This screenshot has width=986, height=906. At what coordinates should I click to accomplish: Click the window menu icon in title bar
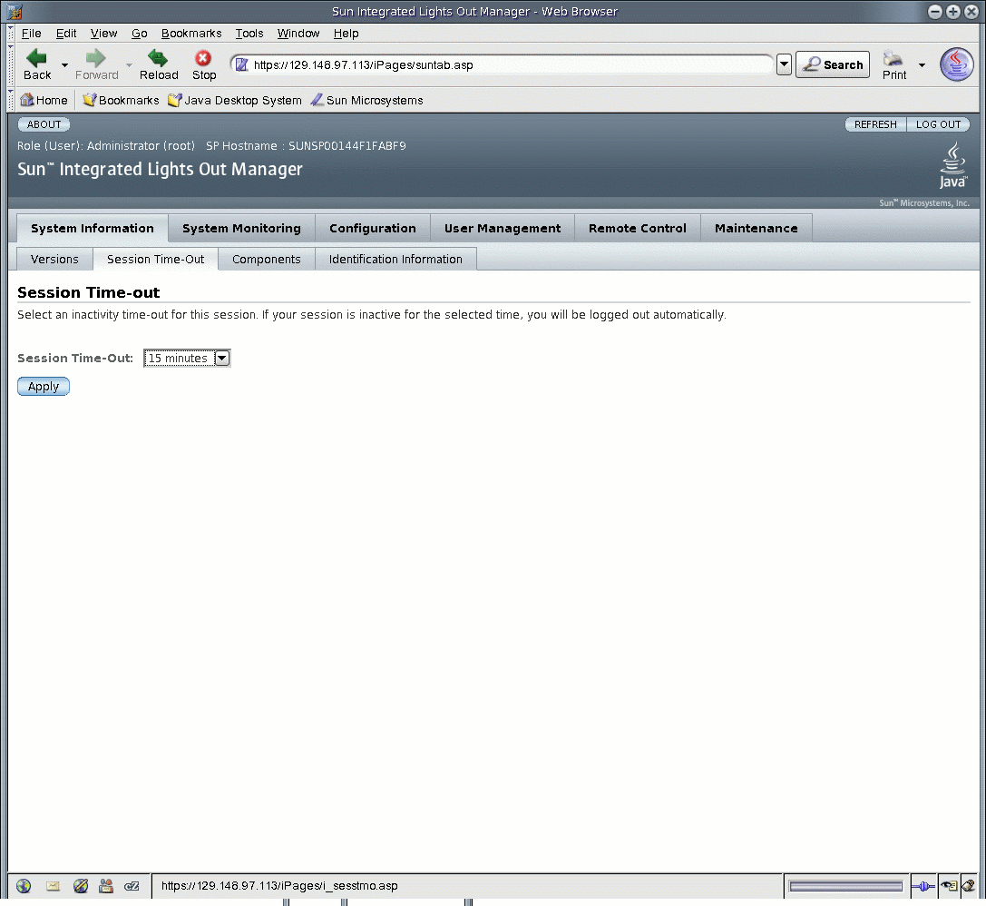coord(15,11)
